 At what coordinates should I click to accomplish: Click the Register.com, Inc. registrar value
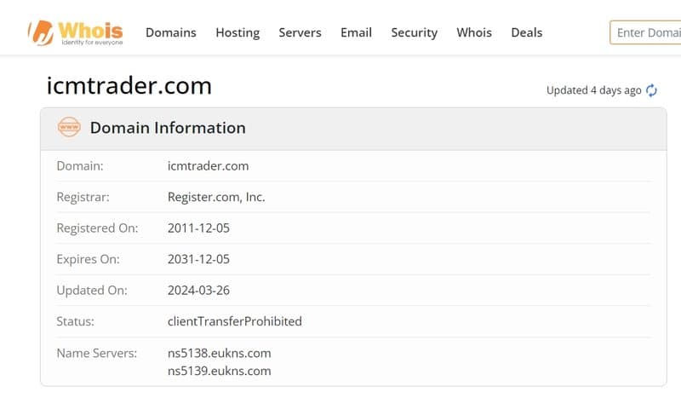tap(216, 197)
